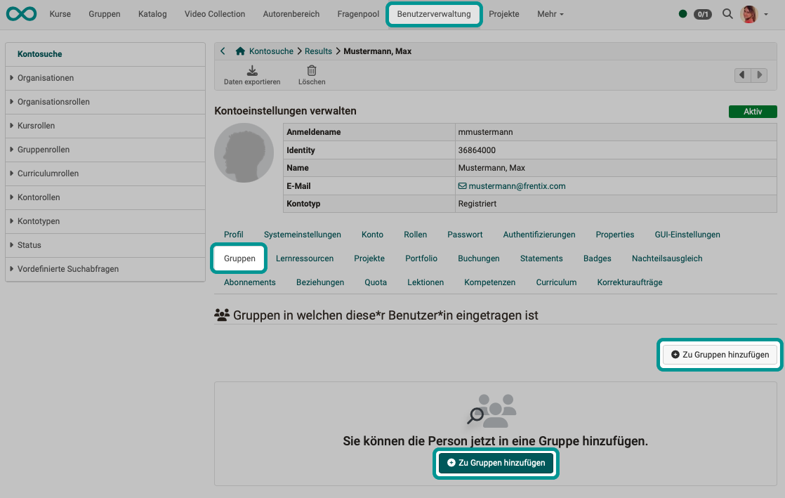This screenshot has height=498, width=785.
Task: Click the back arrow left of the breadcrumb
Action: point(223,51)
